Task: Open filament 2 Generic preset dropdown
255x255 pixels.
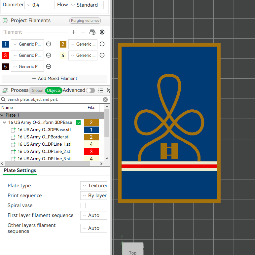Action: 83,44
